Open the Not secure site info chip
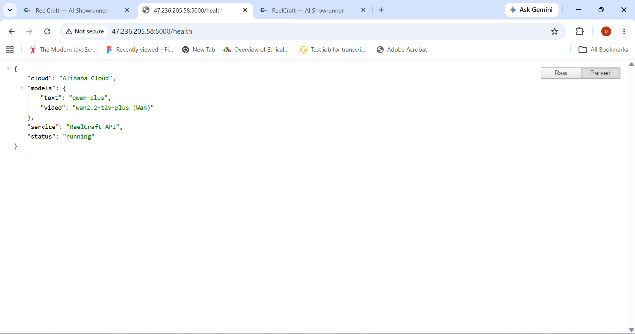This screenshot has height=334, width=635. (x=85, y=31)
